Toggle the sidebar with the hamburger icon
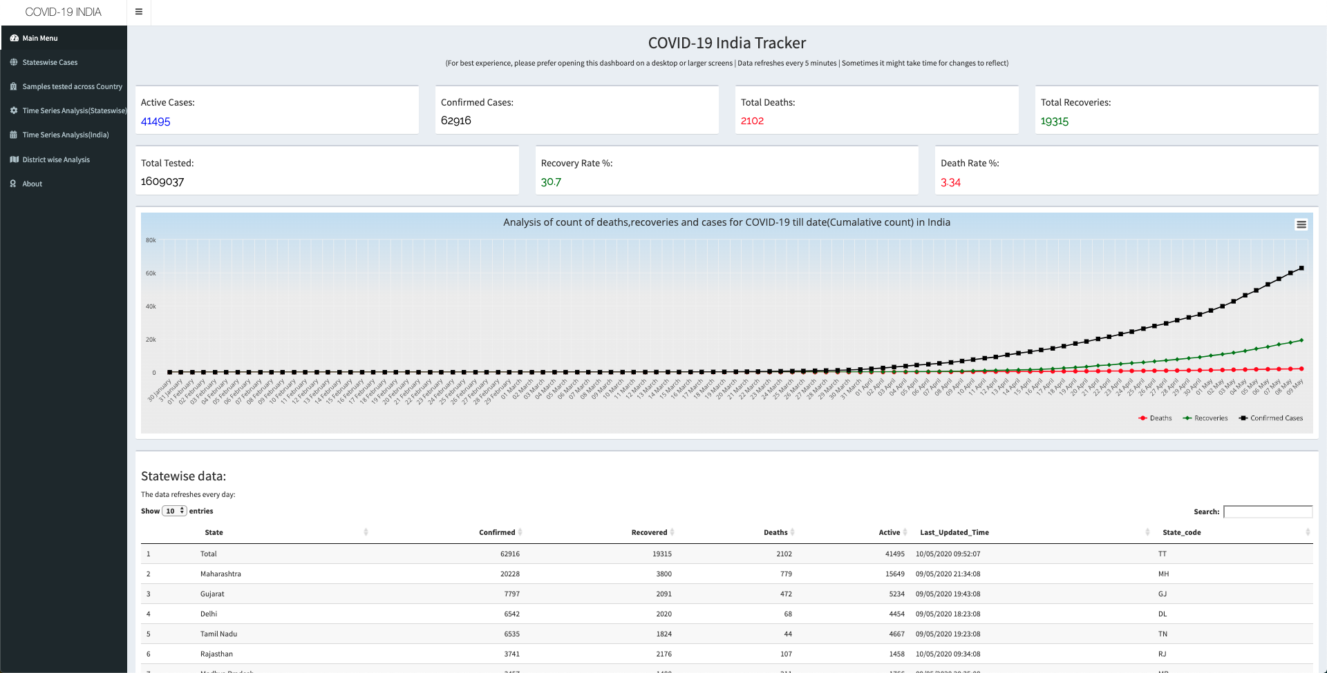1327x673 pixels. [x=139, y=12]
